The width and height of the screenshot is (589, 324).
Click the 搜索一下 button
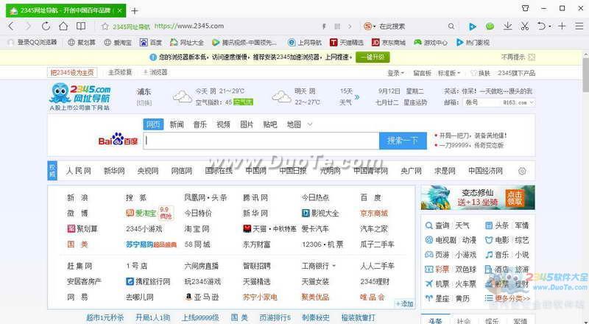pyautogui.click(x=403, y=141)
